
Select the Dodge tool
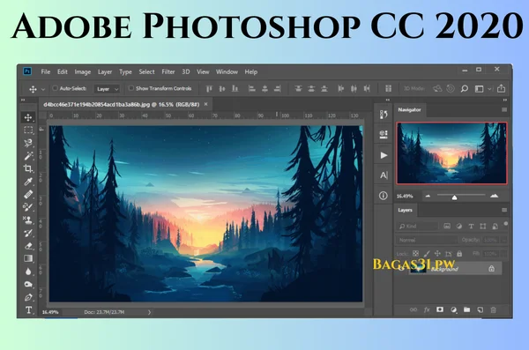pos(28,284)
